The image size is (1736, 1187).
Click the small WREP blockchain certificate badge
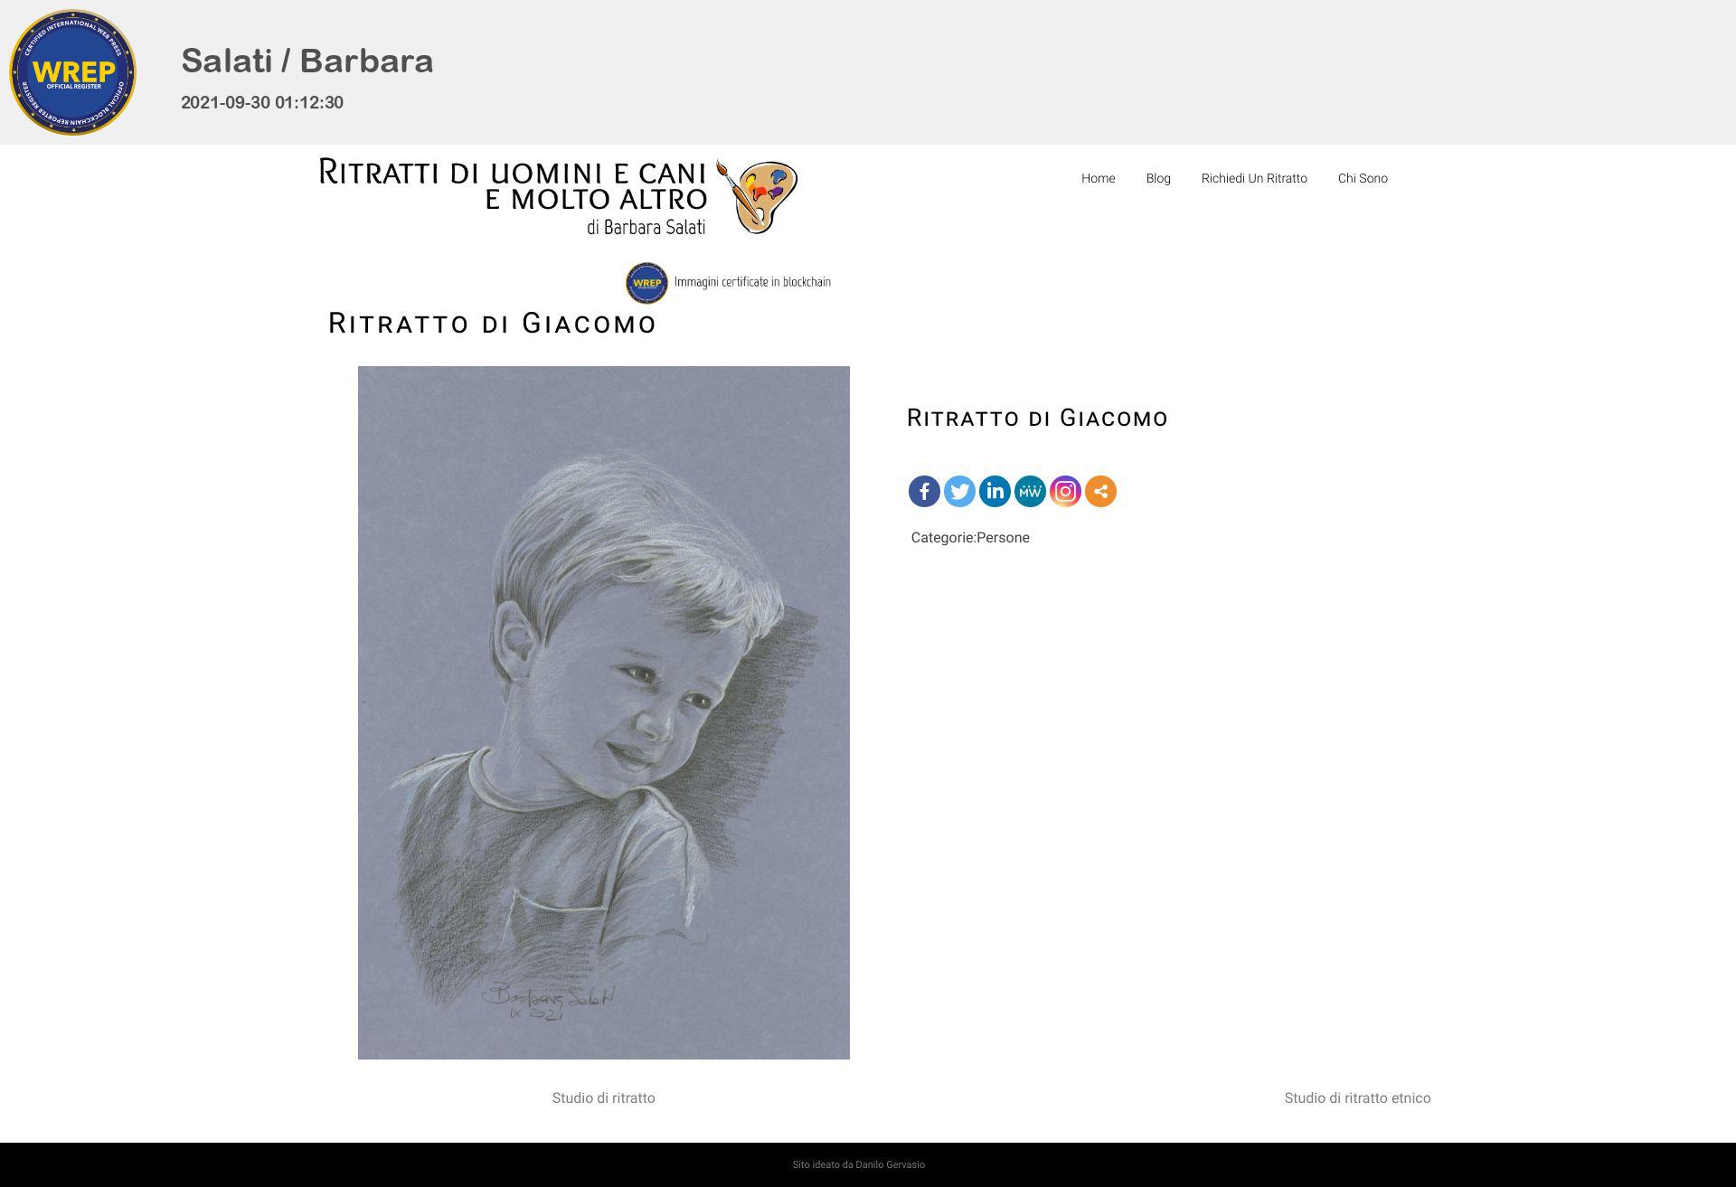coord(646,283)
